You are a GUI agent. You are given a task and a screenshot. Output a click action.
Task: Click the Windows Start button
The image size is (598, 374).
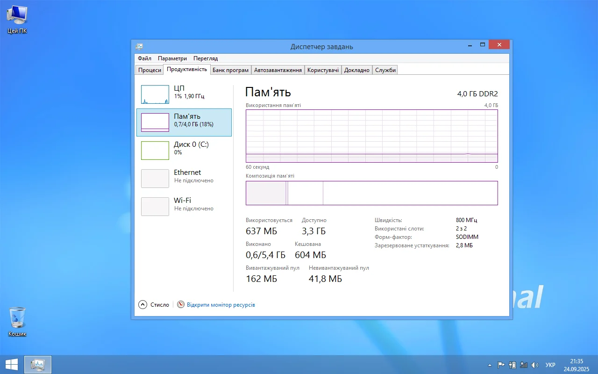(x=12, y=365)
